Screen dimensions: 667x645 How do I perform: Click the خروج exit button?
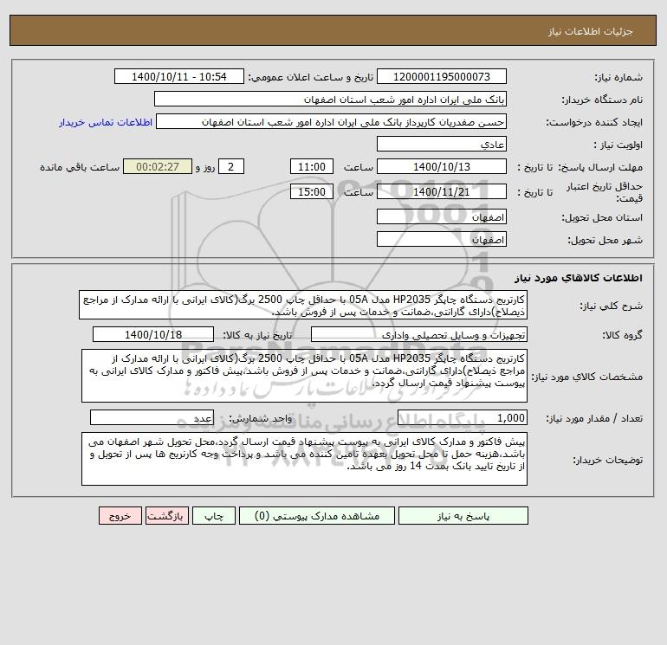[120, 516]
